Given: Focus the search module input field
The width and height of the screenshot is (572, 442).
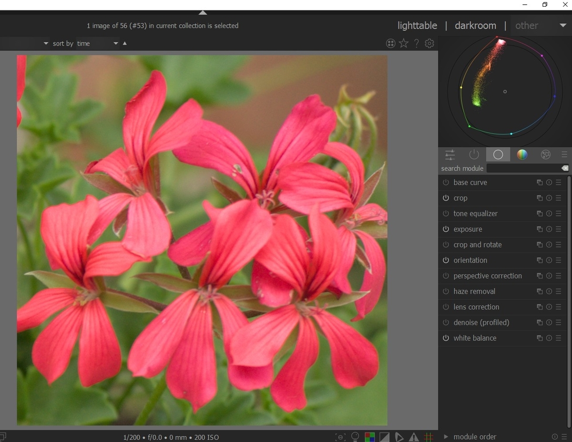Looking at the screenshot, I should pos(523,168).
